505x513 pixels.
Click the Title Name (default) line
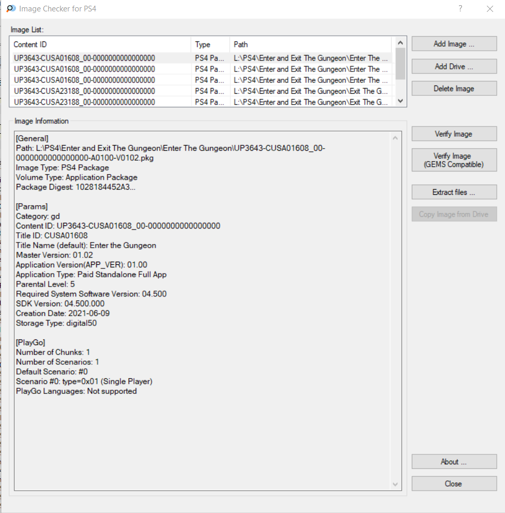86,246
